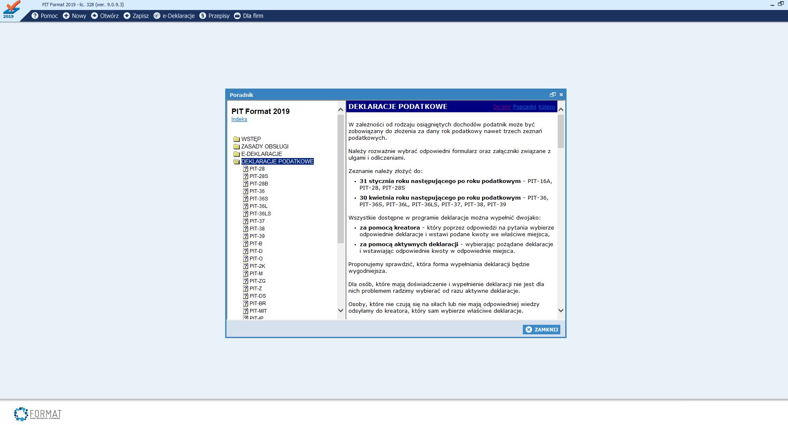Click Zapisz in the toolbar

pyautogui.click(x=136, y=16)
